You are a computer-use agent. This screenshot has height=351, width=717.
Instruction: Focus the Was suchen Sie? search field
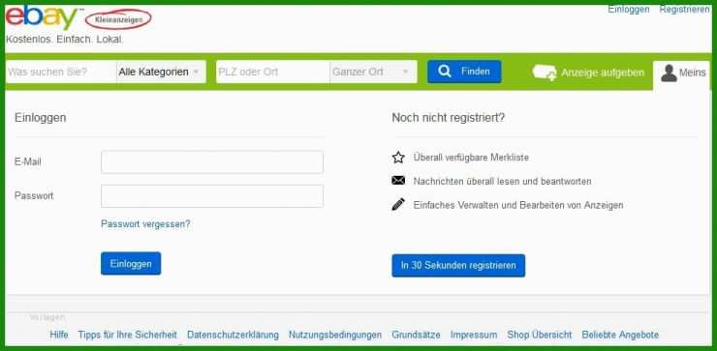tap(61, 72)
